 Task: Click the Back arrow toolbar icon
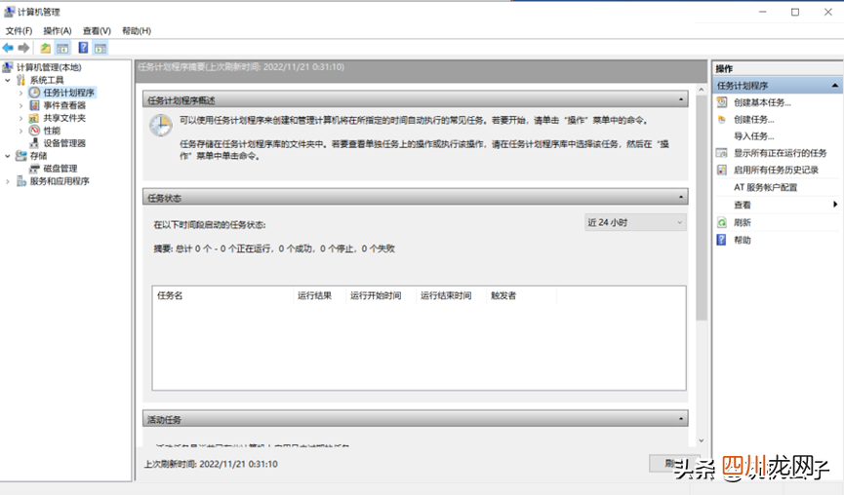(8, 48)
